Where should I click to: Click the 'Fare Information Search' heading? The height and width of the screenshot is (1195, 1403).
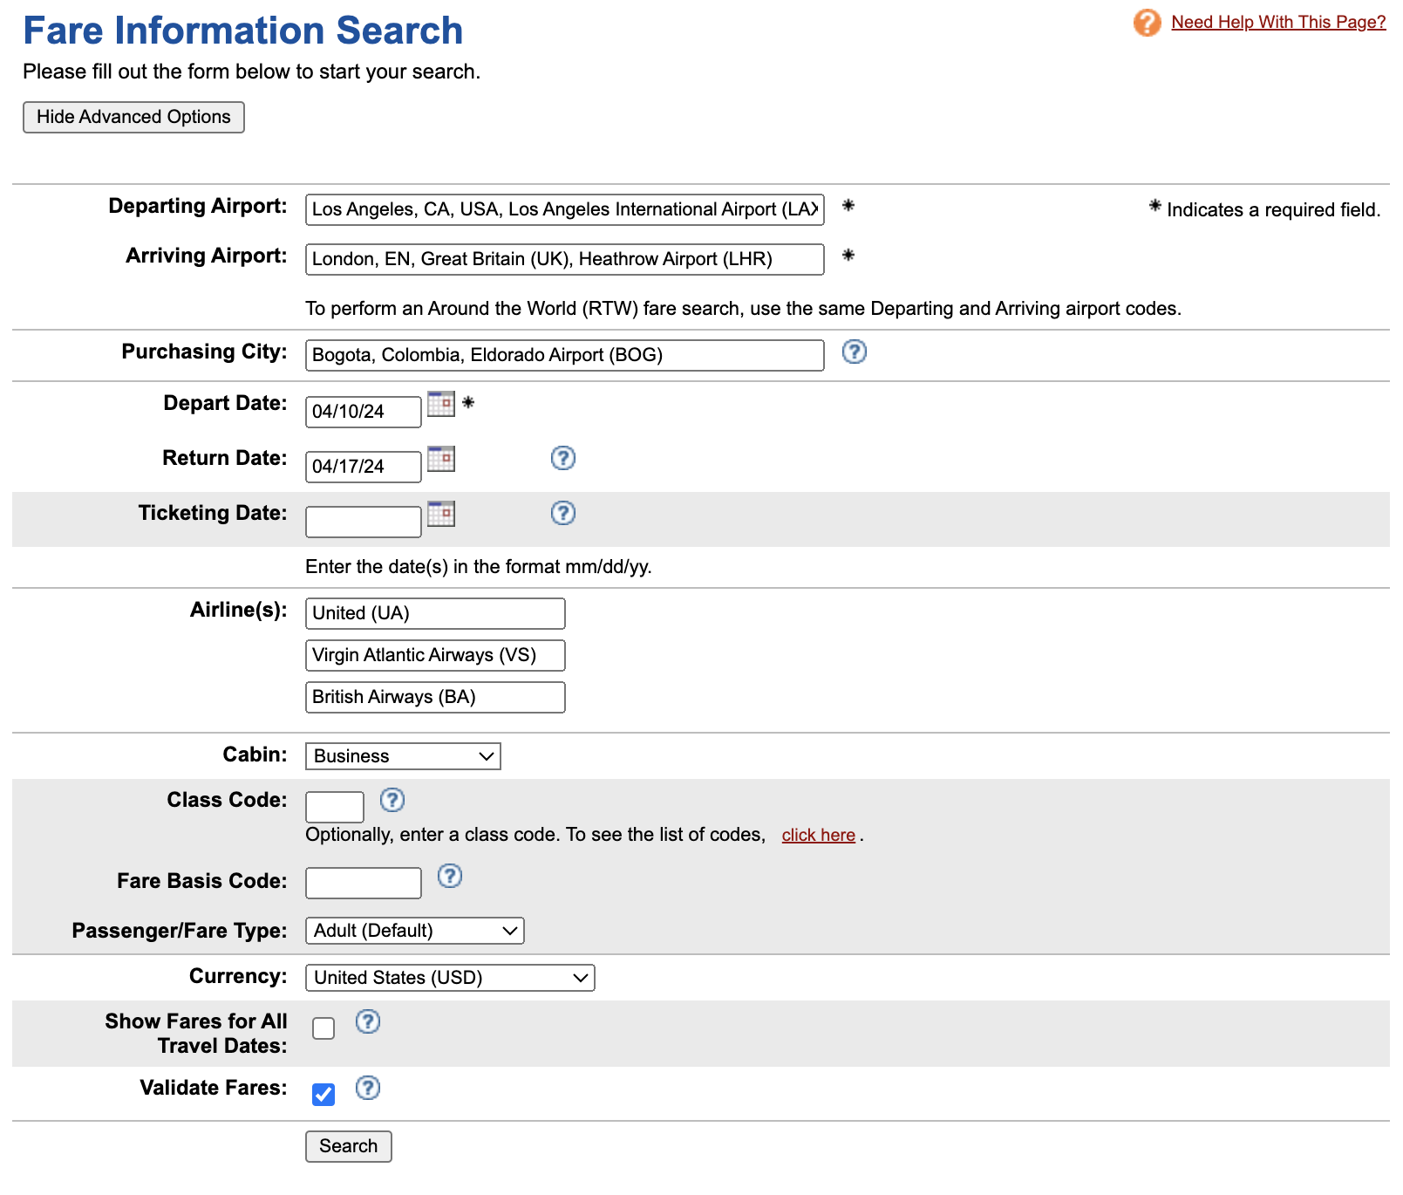[x=243, y=31]
